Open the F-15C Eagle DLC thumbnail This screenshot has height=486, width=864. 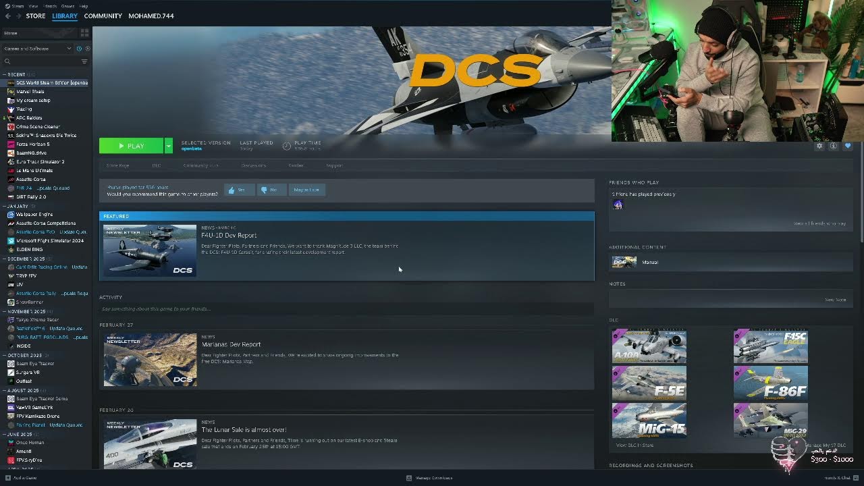(771, 346)
